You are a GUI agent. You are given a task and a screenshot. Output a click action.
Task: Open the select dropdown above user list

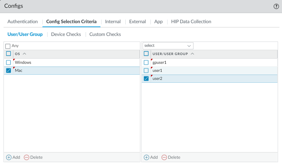[168, 46]
